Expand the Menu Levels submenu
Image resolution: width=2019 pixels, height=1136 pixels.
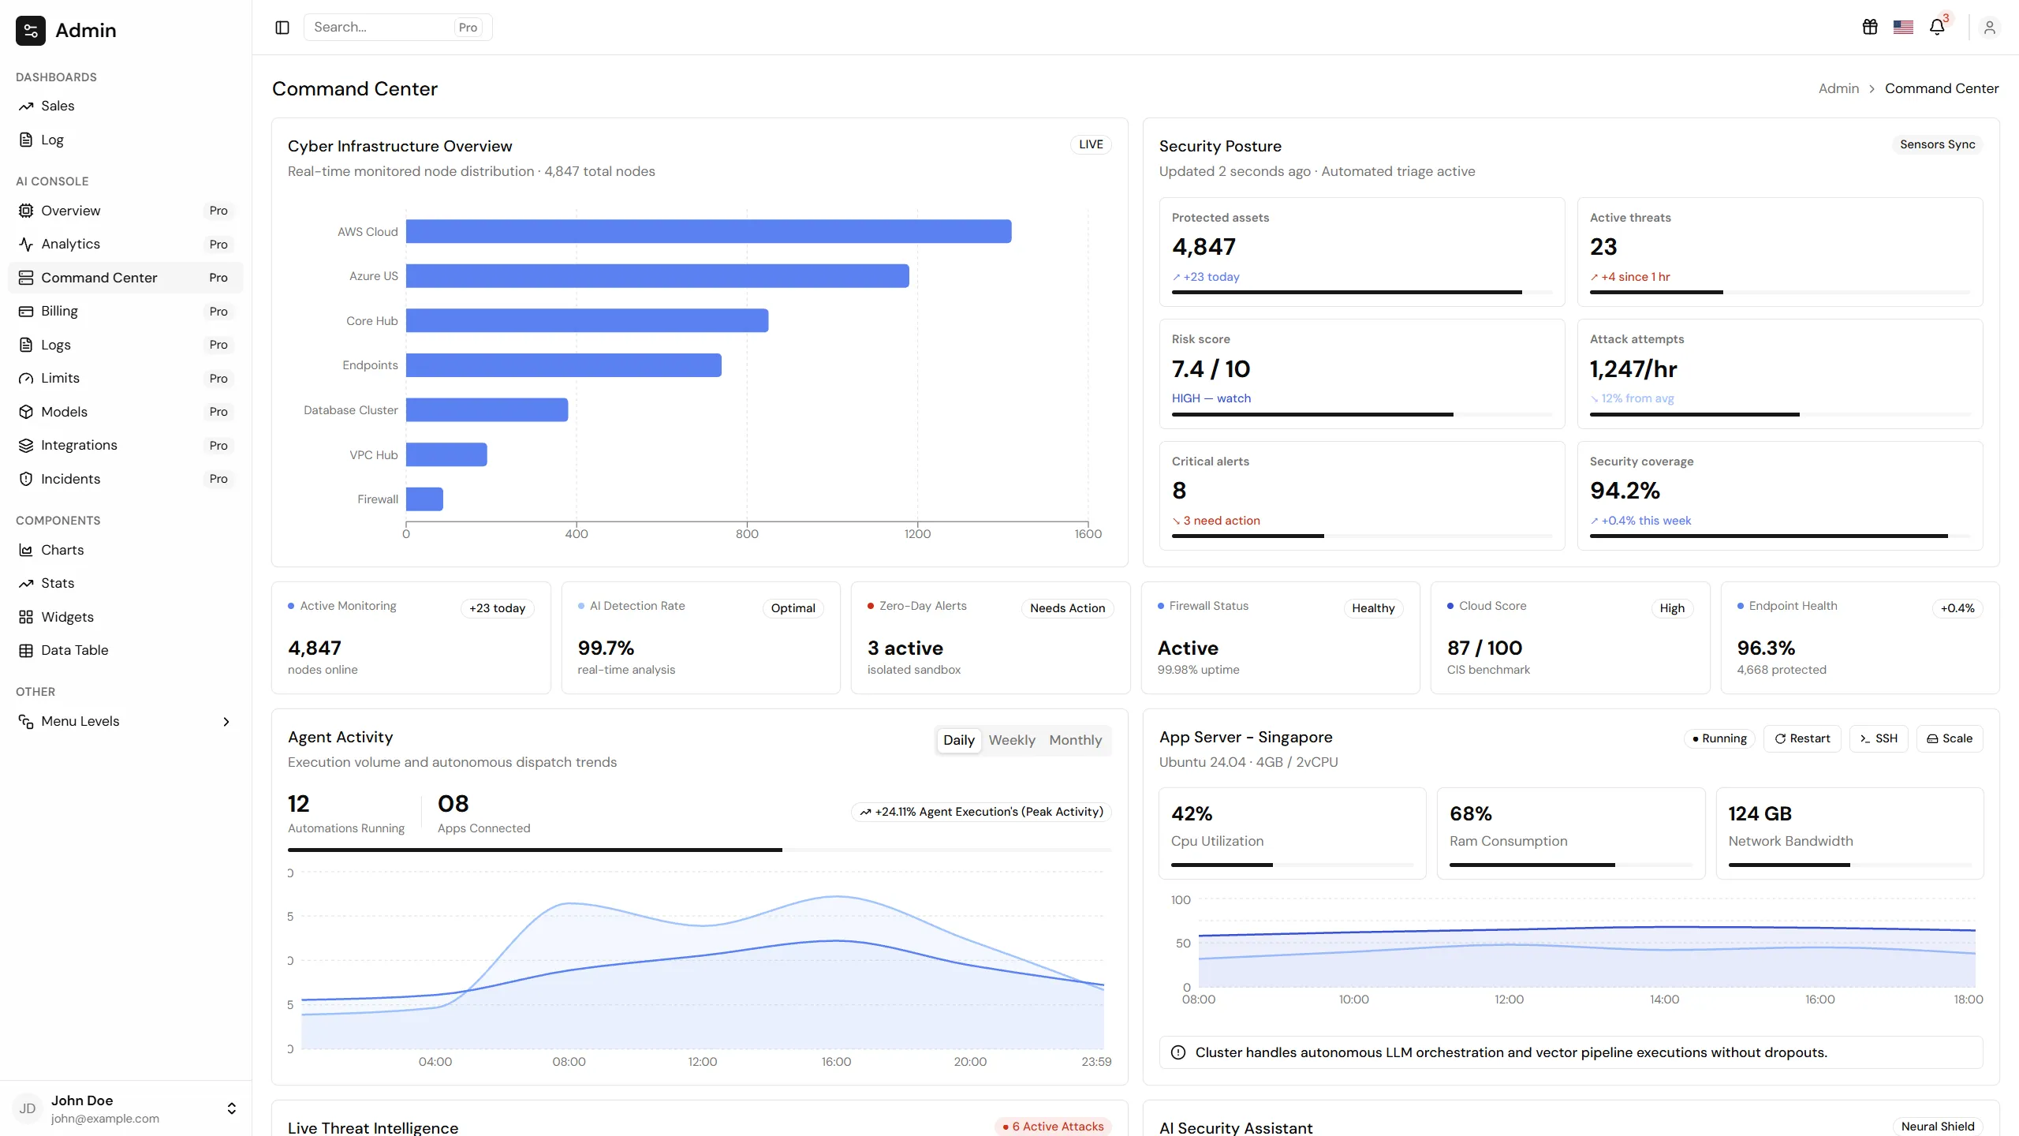125,721
